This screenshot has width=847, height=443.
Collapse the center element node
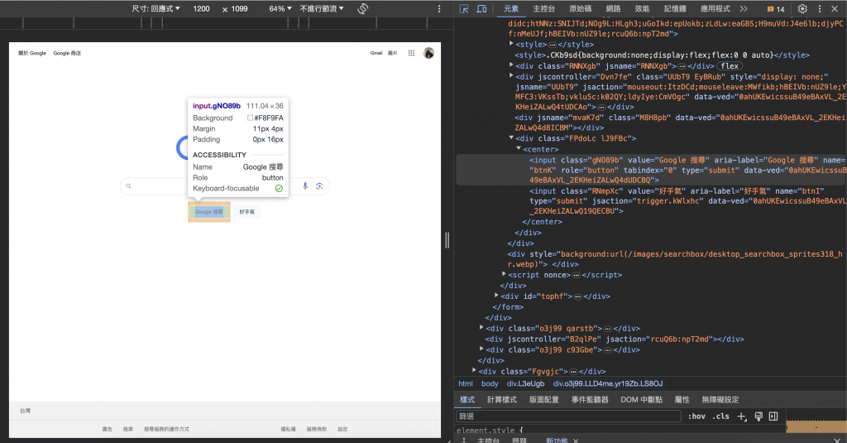coord(519,149)
